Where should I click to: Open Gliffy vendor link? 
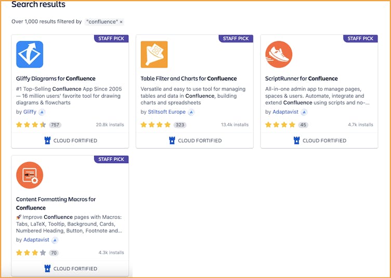point(30,112)
